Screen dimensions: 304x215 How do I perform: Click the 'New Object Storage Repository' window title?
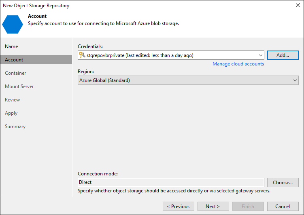point(36,6)
